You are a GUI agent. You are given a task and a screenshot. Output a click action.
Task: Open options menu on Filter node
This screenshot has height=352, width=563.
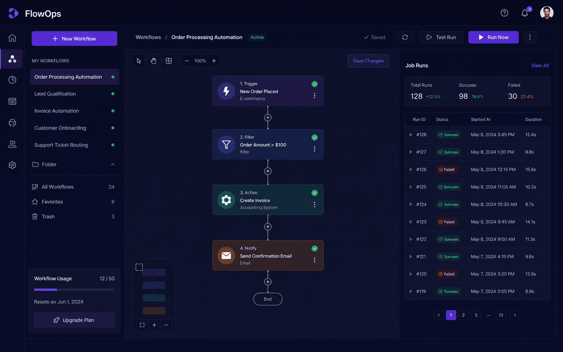point(314,149)
